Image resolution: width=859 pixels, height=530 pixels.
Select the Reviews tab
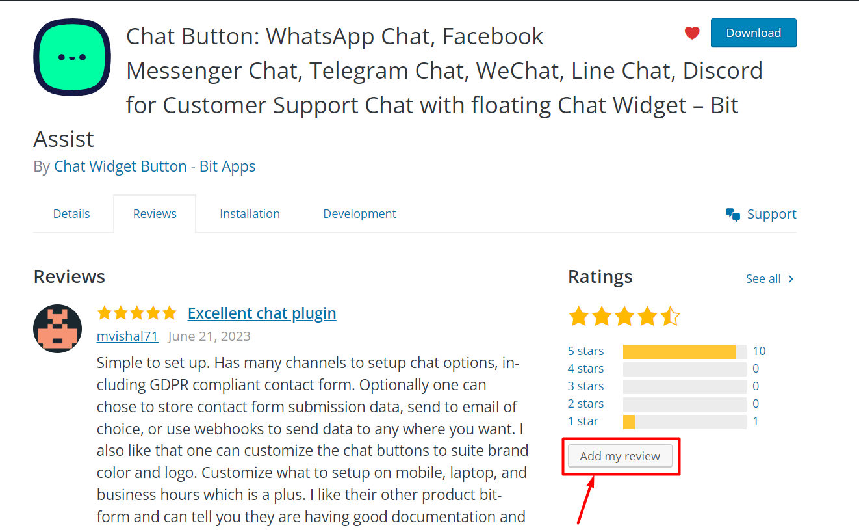[x=155, y=213]
